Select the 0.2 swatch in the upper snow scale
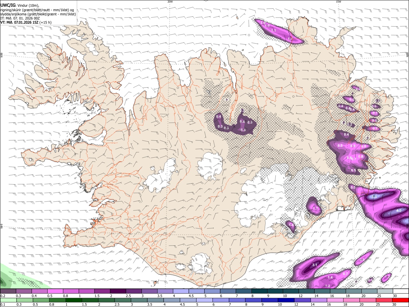 tap(8, 291)
